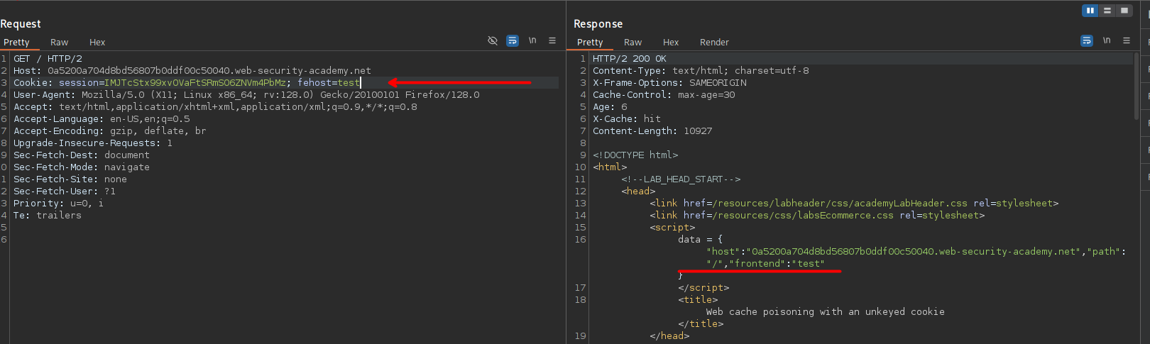Viewport: 1150px width, 344px height.
Task: Click the '<!DOCTYPE html>' line in response
Action: tap(635, 155)
